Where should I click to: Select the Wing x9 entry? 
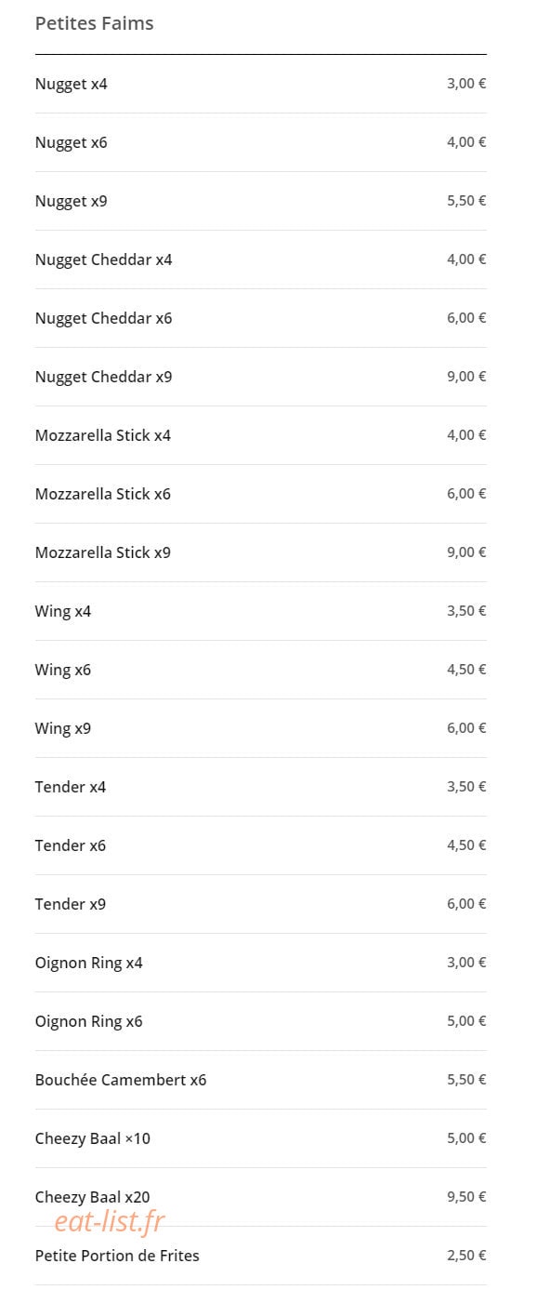click(260, 728)
